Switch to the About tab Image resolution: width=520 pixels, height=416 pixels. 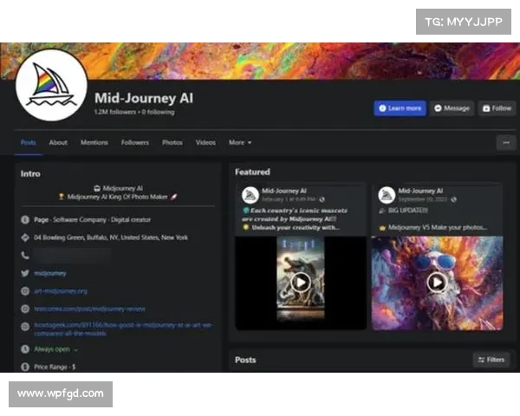(x=58, y=142)
